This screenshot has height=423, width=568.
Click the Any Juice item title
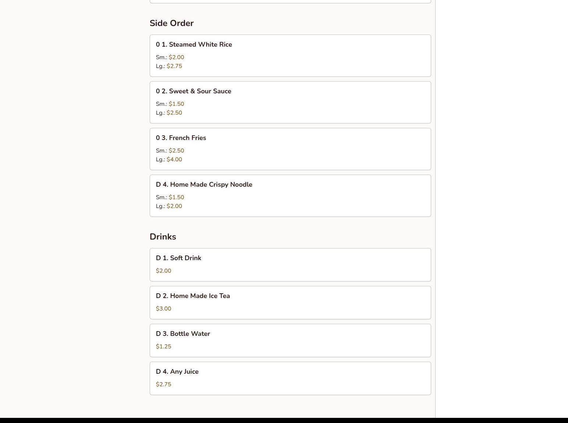point(177,372)
